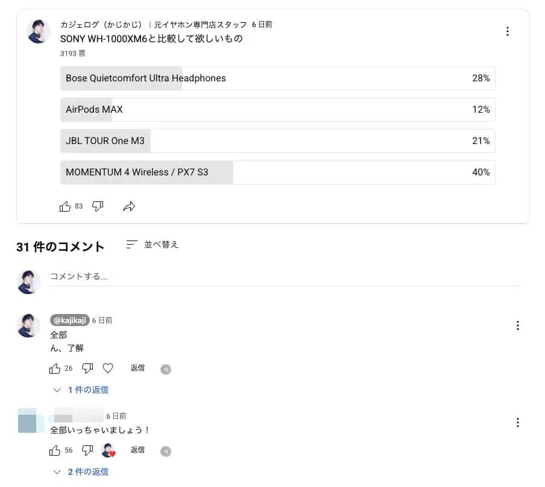This screenshot has height=487, width=545.
Task: Dislike the @kajikaji comment
Action: click(x=87, y=368)
